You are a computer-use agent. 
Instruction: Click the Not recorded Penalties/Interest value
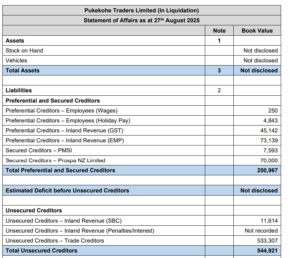click(x=261, y=231)
